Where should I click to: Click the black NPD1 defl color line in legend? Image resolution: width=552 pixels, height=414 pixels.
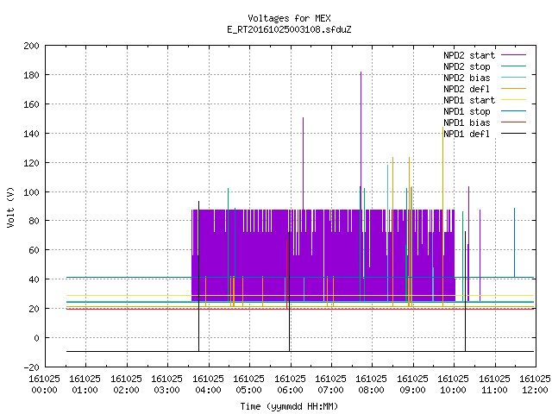(x=513, y=134)
